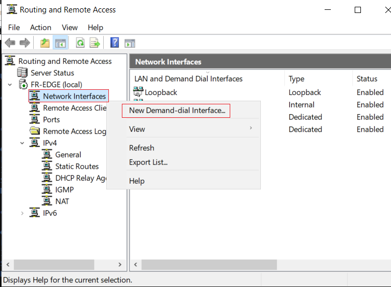Click the left pane scrollbar right arrow
The width and height of the screenshot is (391, 287).
point(120,265)
